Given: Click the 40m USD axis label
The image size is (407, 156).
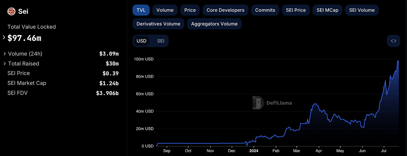Looking at the screenshot, I should [145, 111].
